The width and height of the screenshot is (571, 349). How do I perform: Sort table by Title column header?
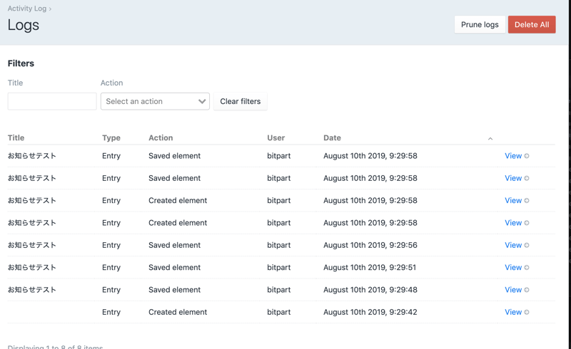coord(16,137)
